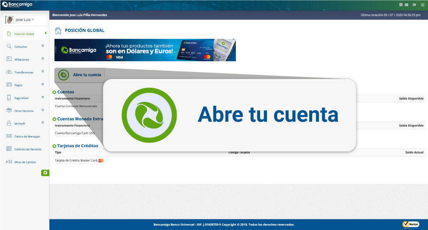Open the hamburger menu in header
The image size is (428, 230).
pyautogui.click(x=422, y=5)
